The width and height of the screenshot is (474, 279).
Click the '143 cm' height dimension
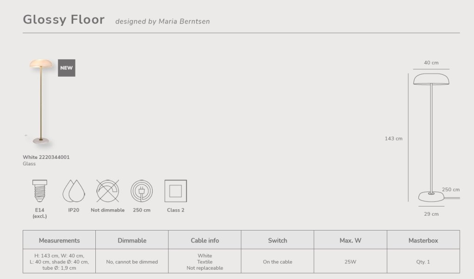pos(393,139)
